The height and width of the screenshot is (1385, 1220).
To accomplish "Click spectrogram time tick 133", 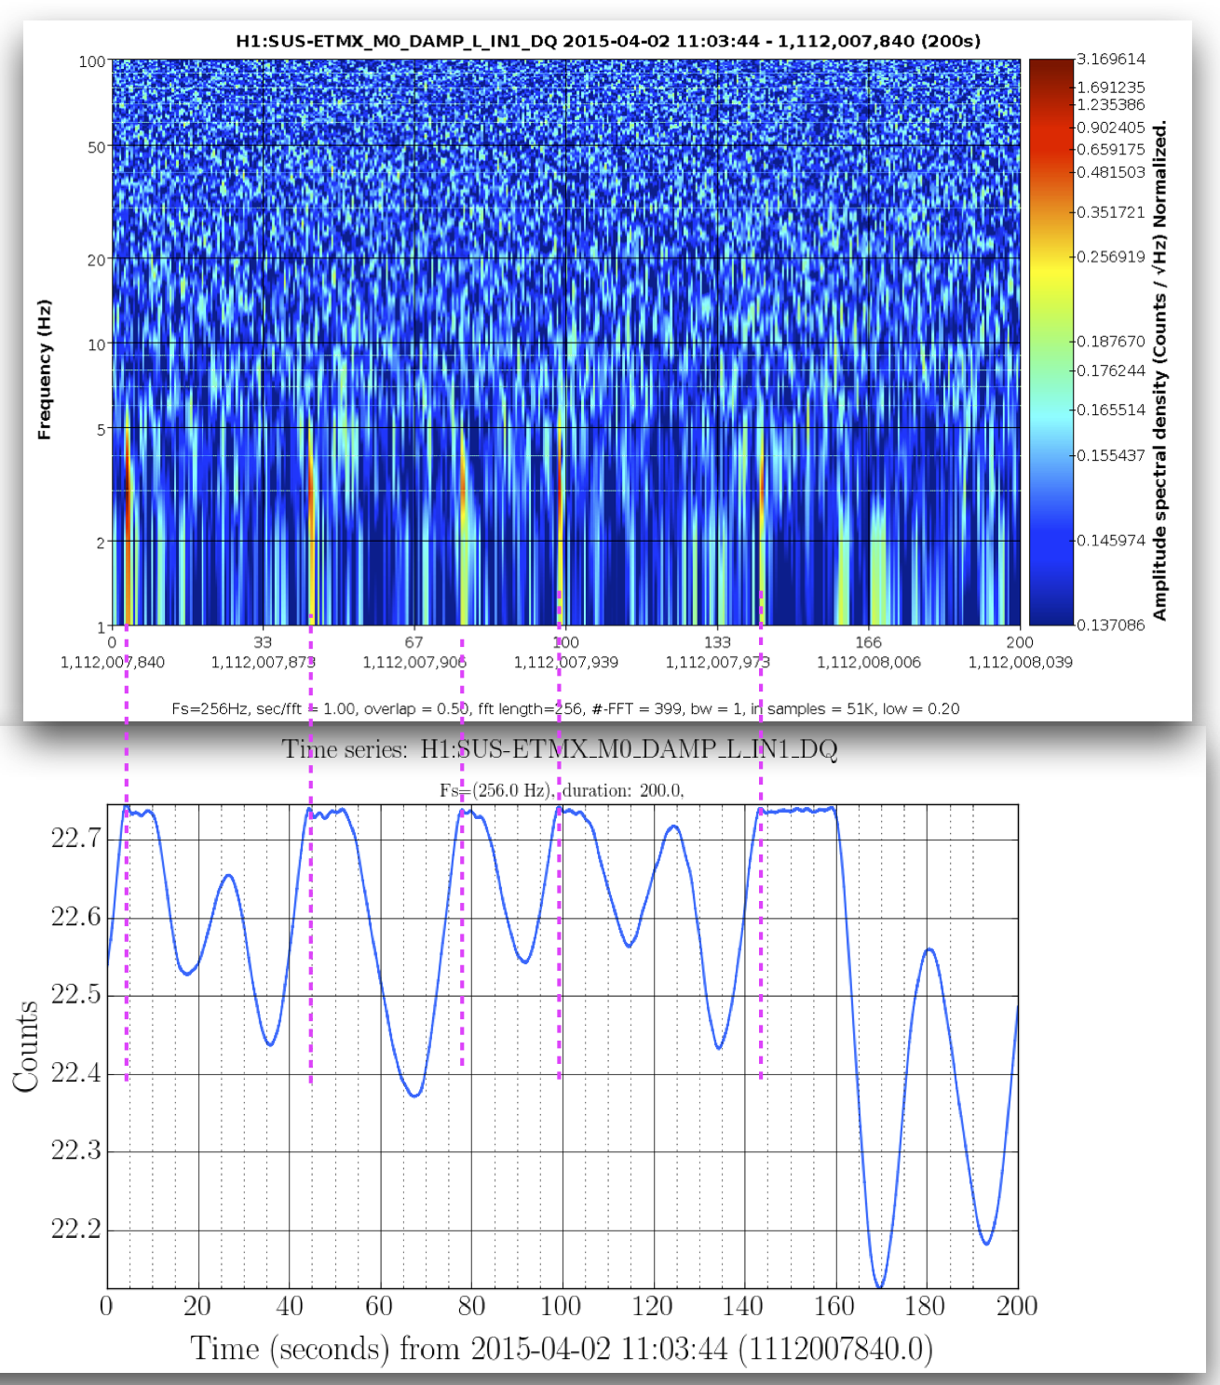I will coord(717,642).
